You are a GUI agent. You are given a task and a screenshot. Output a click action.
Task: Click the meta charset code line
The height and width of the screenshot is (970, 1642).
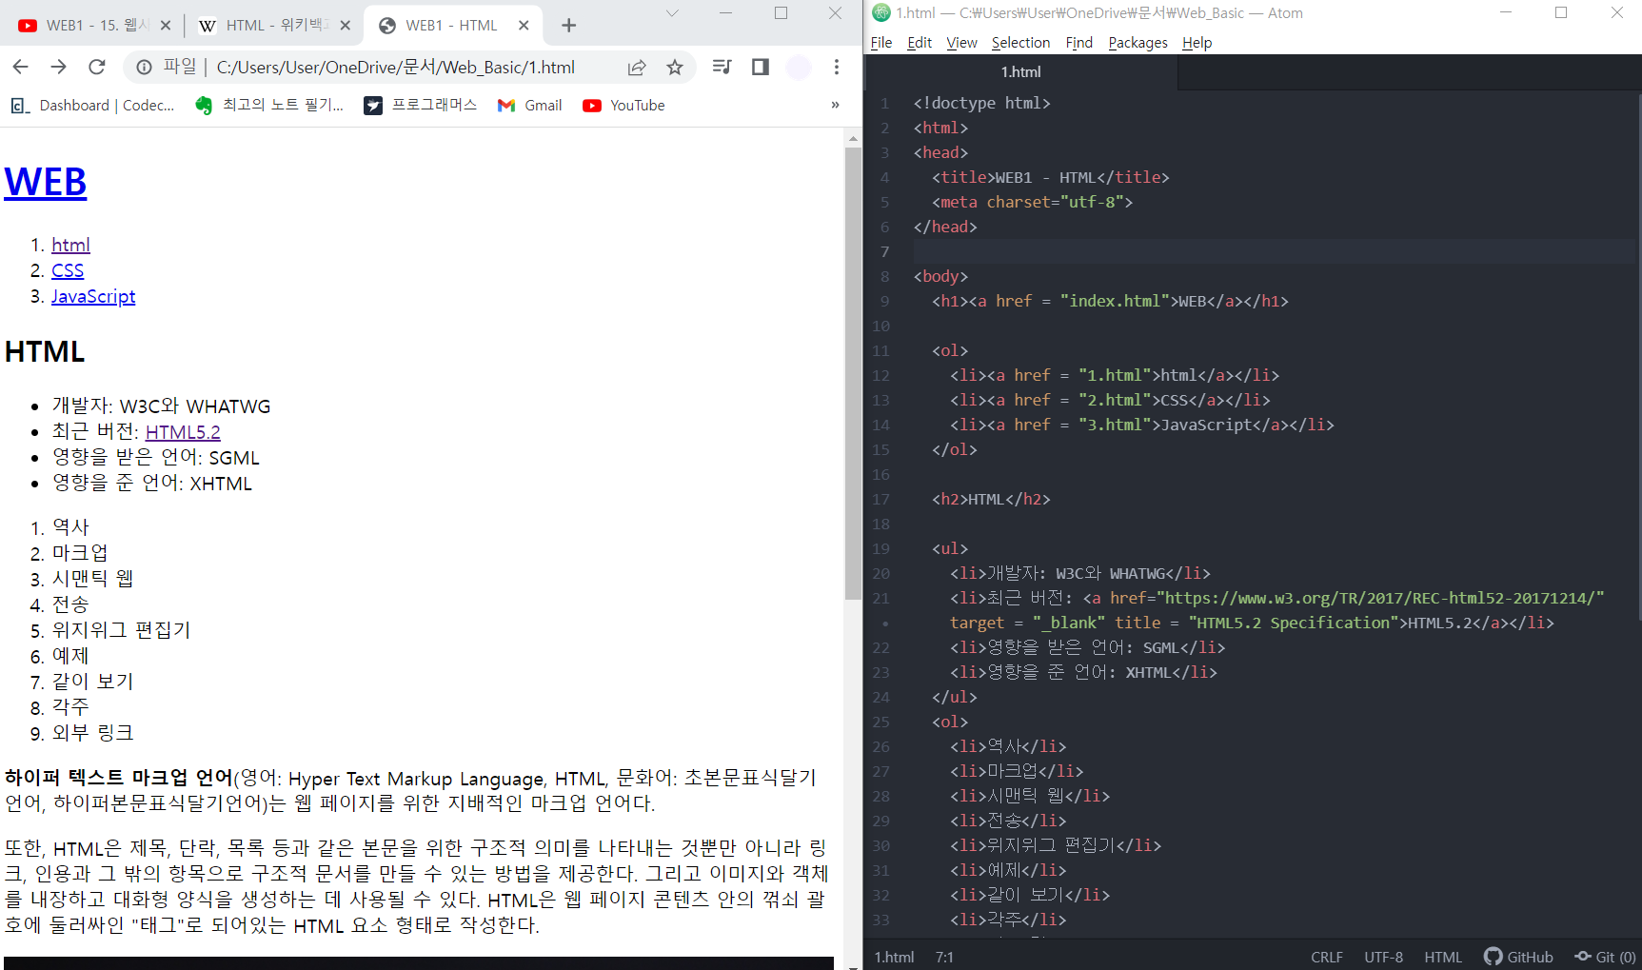coord(1032,202)
